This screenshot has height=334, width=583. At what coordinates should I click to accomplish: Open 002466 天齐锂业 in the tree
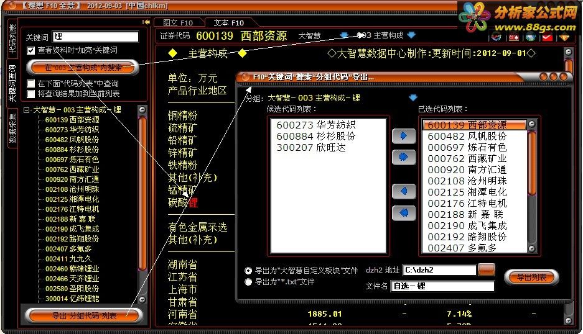72,279
